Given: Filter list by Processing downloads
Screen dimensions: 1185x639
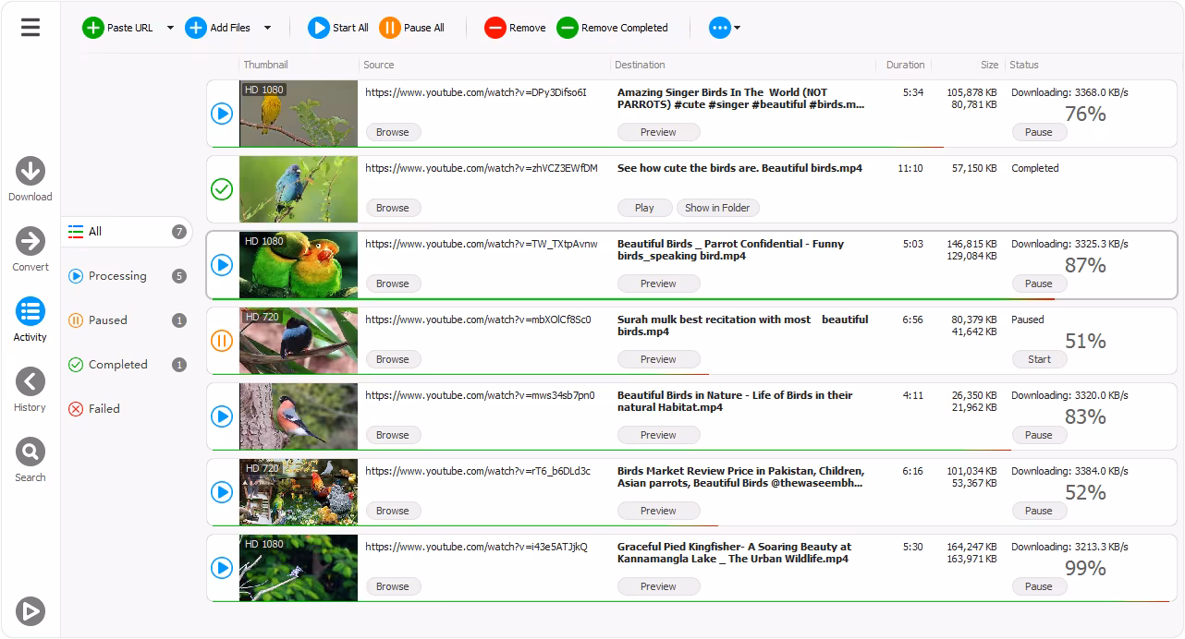Looking at the screenshot, I should point(117,276).
